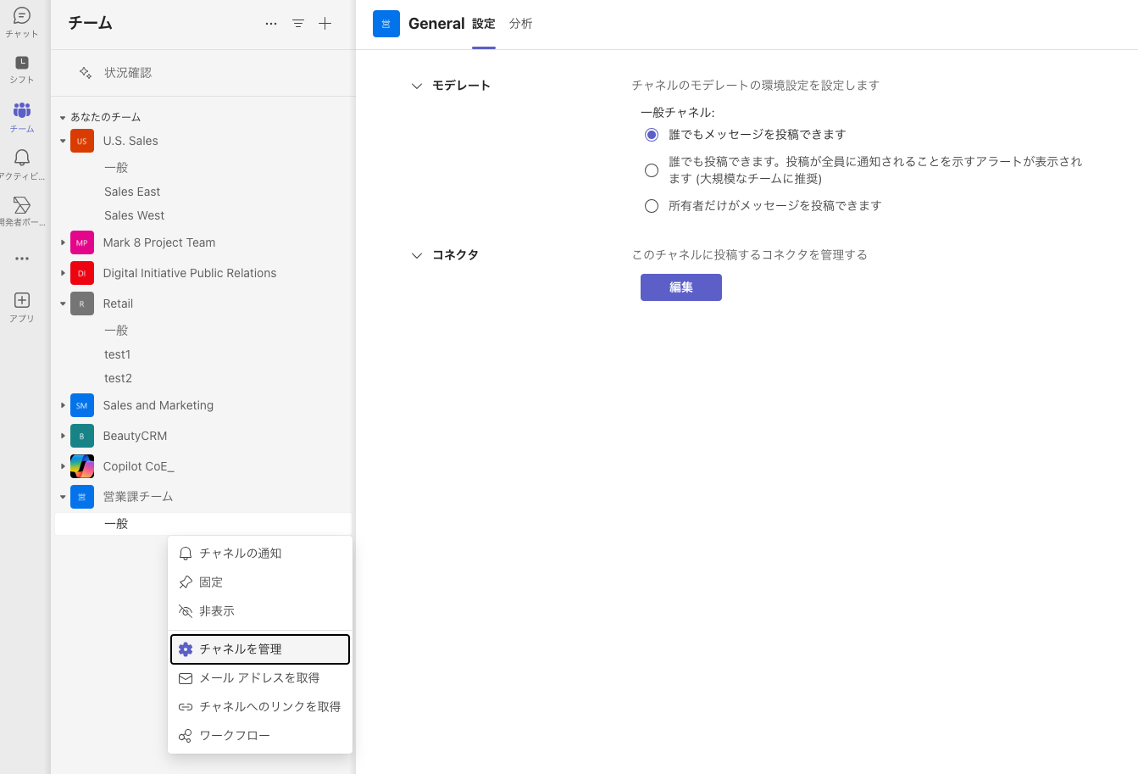Collapse the コネクタ section
Image resolution: width=1138 pixels, height=774 pixels.
(x=416, y=254)
